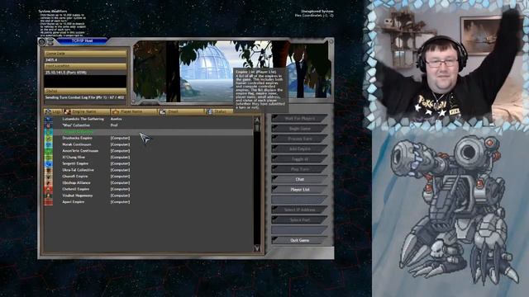Image resolution: width=529 pixels, height=297 pixels.
Task: Click the Select Port button
Action: pyautogui.click(x=299, y=220)
